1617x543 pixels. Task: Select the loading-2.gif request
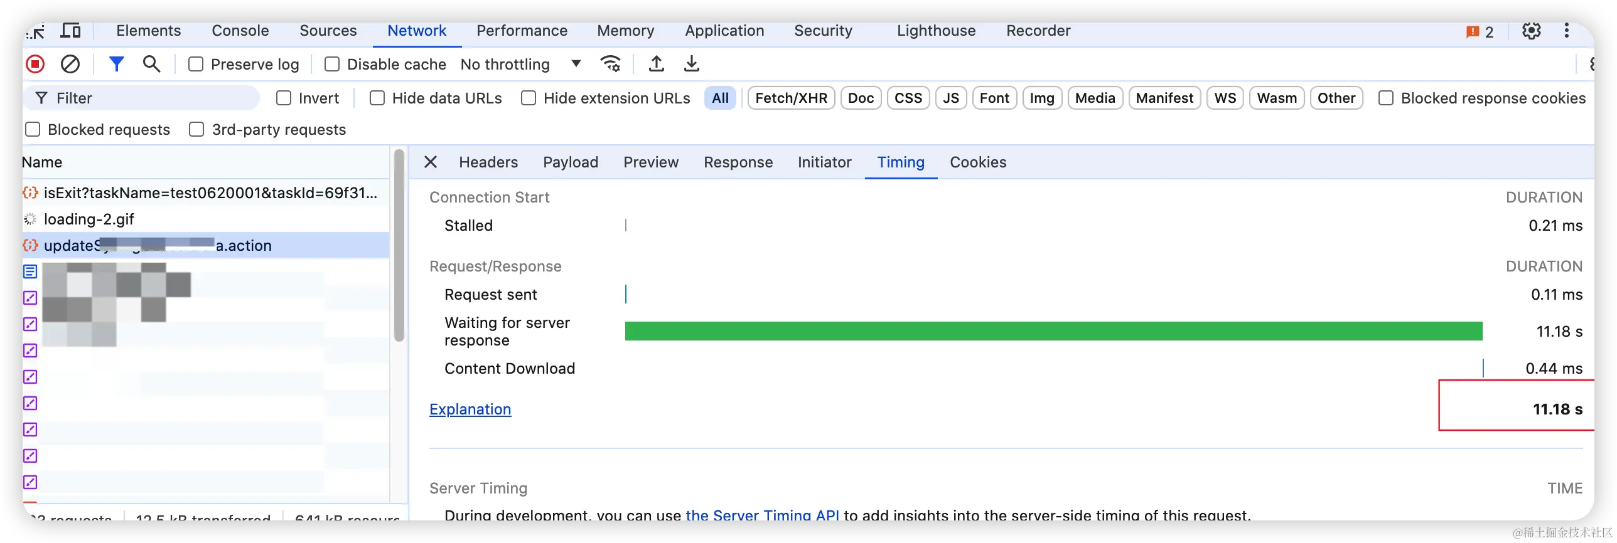point(206,219)
